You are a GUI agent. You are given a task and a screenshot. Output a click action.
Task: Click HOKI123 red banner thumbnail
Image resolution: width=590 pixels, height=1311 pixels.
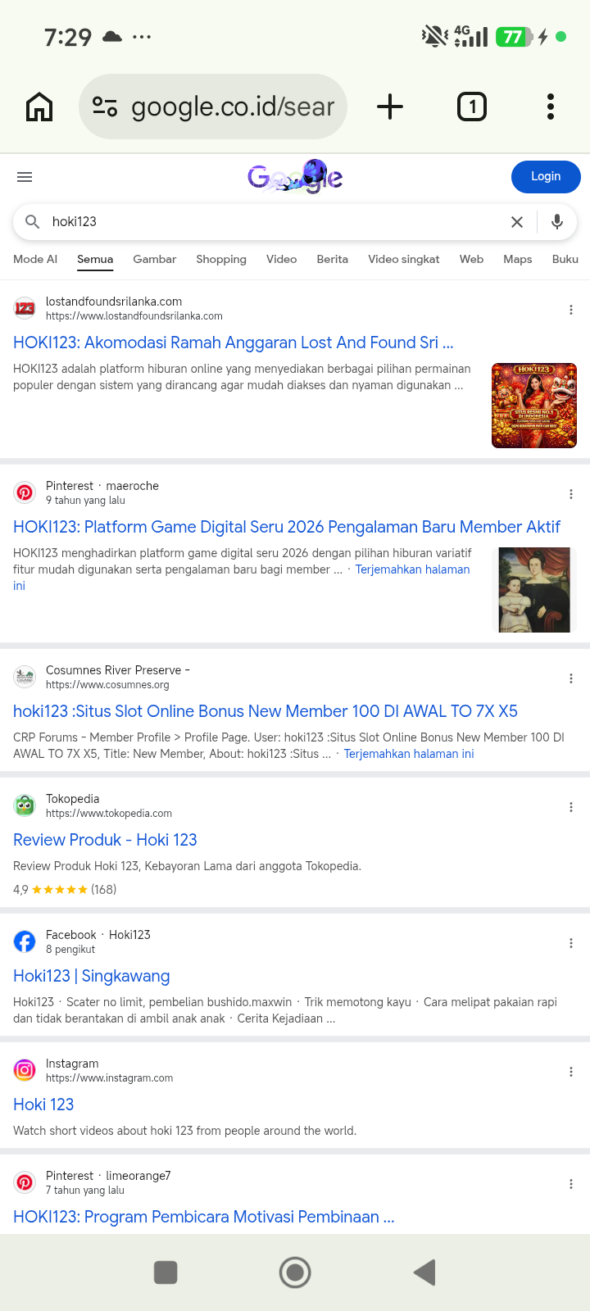[534, 406]
